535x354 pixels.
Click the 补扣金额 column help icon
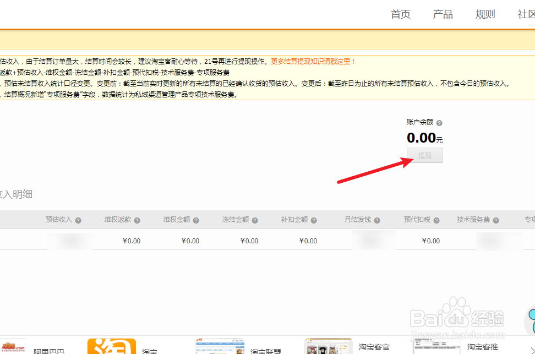[313, 219]
